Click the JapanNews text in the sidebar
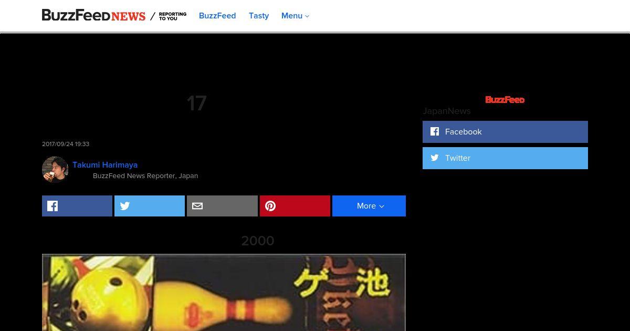The height and width of the screenshot is (331, 630). click(447, 111)
